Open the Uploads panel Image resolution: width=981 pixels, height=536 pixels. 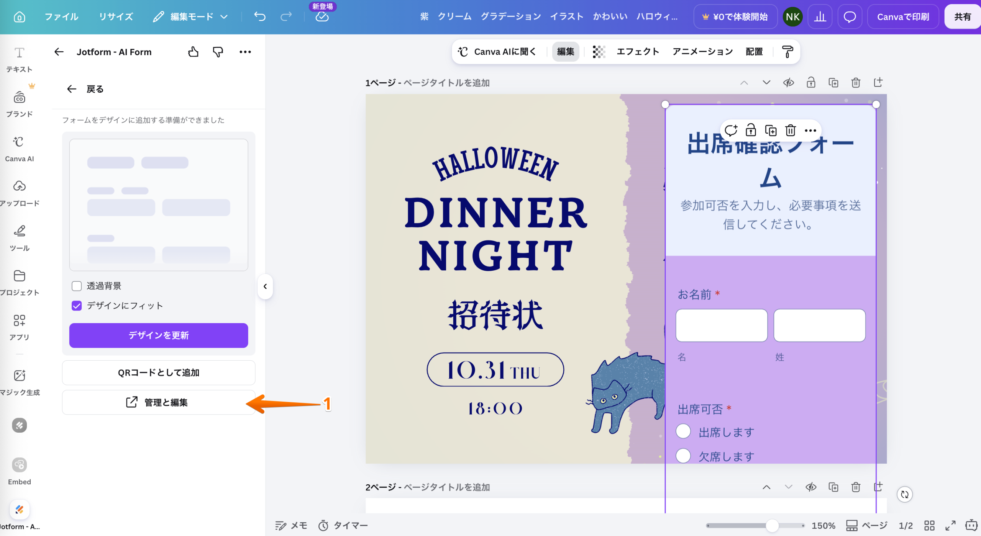tap(19, 193)
